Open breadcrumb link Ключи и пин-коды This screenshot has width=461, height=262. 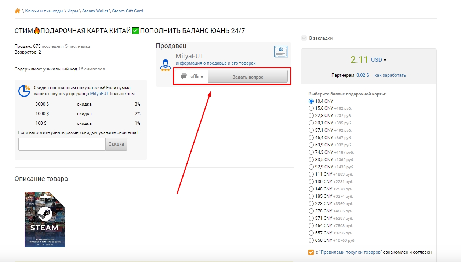pyautogui.click(x=44, y=11)
